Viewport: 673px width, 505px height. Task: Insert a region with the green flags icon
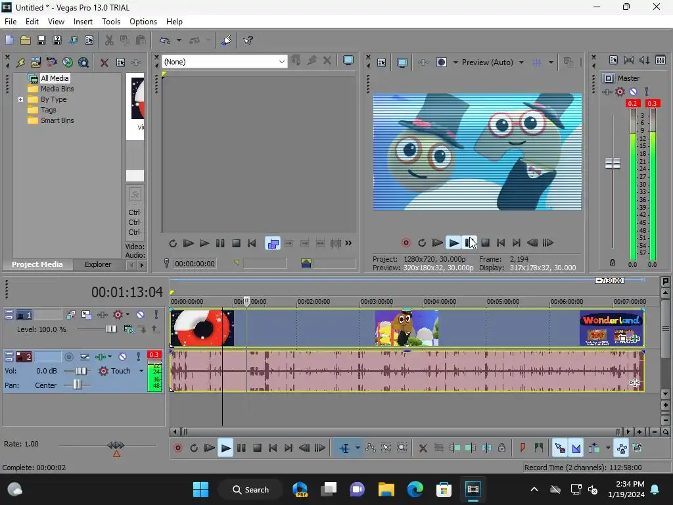(x=539, y=448)
